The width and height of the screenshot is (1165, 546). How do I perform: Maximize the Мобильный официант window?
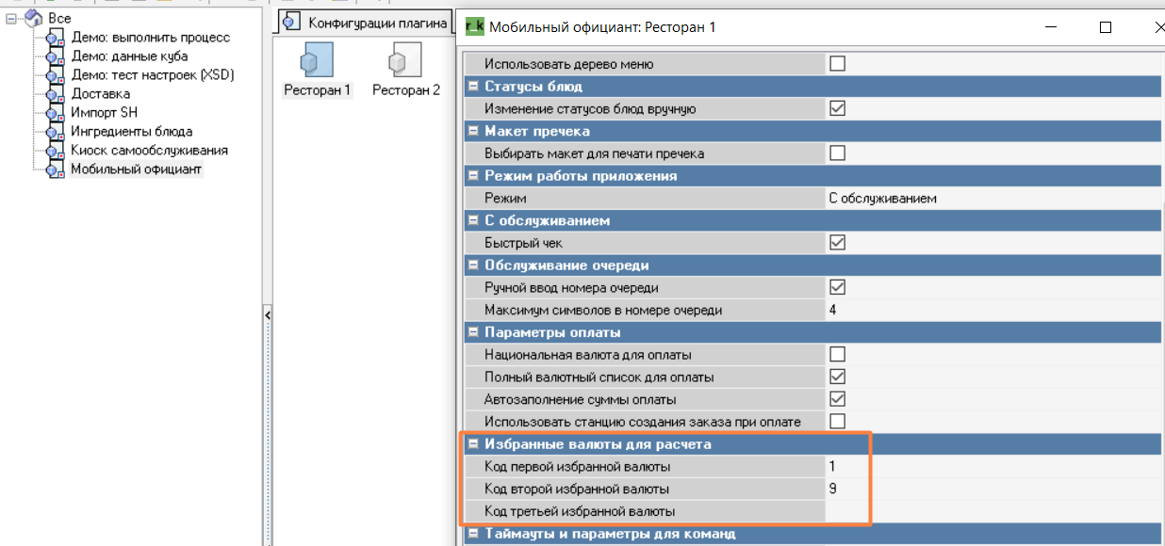[x=1106, y=27]
